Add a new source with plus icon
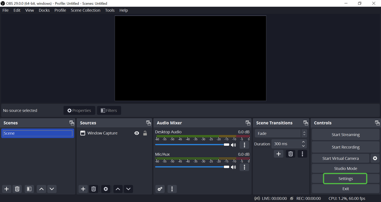This screenshot has height=202, width=381. 83,189
